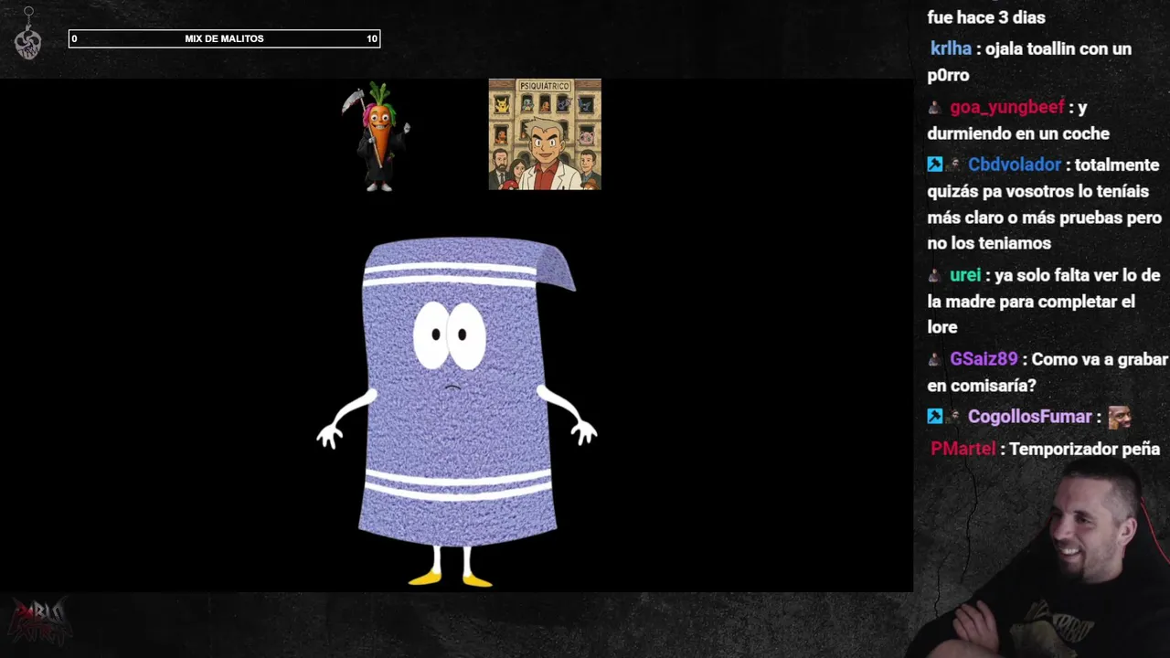This screenshot has height=658, width=1170.
Task: Click the streamer webcam feed
Action: (1041, 559)
